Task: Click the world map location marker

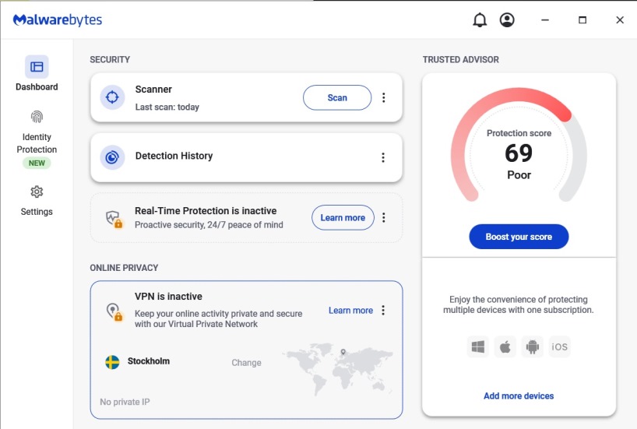Action: (343, 352)
